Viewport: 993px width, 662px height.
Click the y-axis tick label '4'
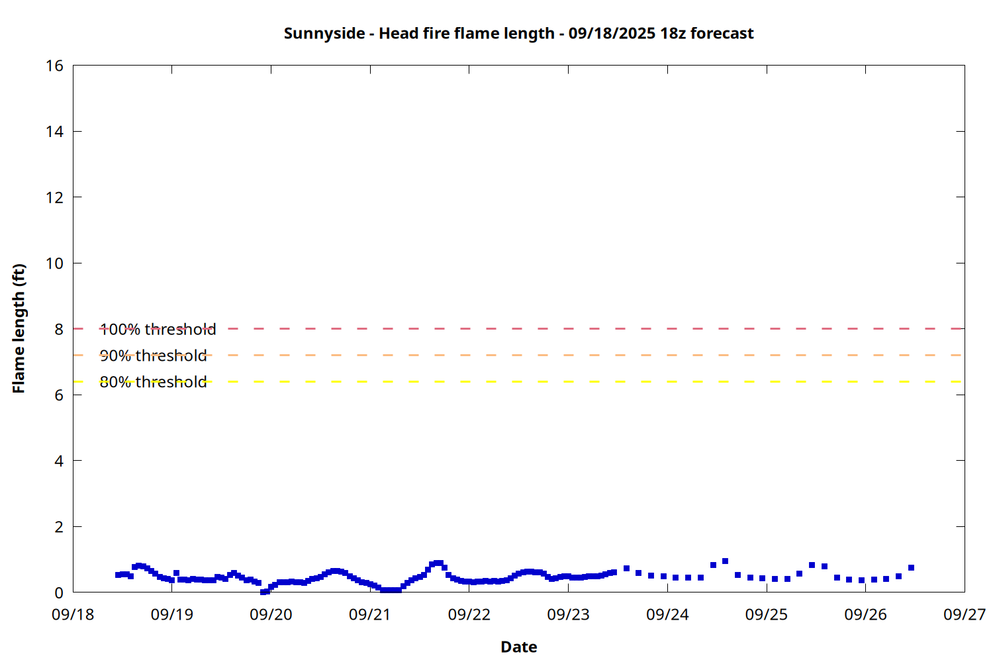click(x=59, y=461)
